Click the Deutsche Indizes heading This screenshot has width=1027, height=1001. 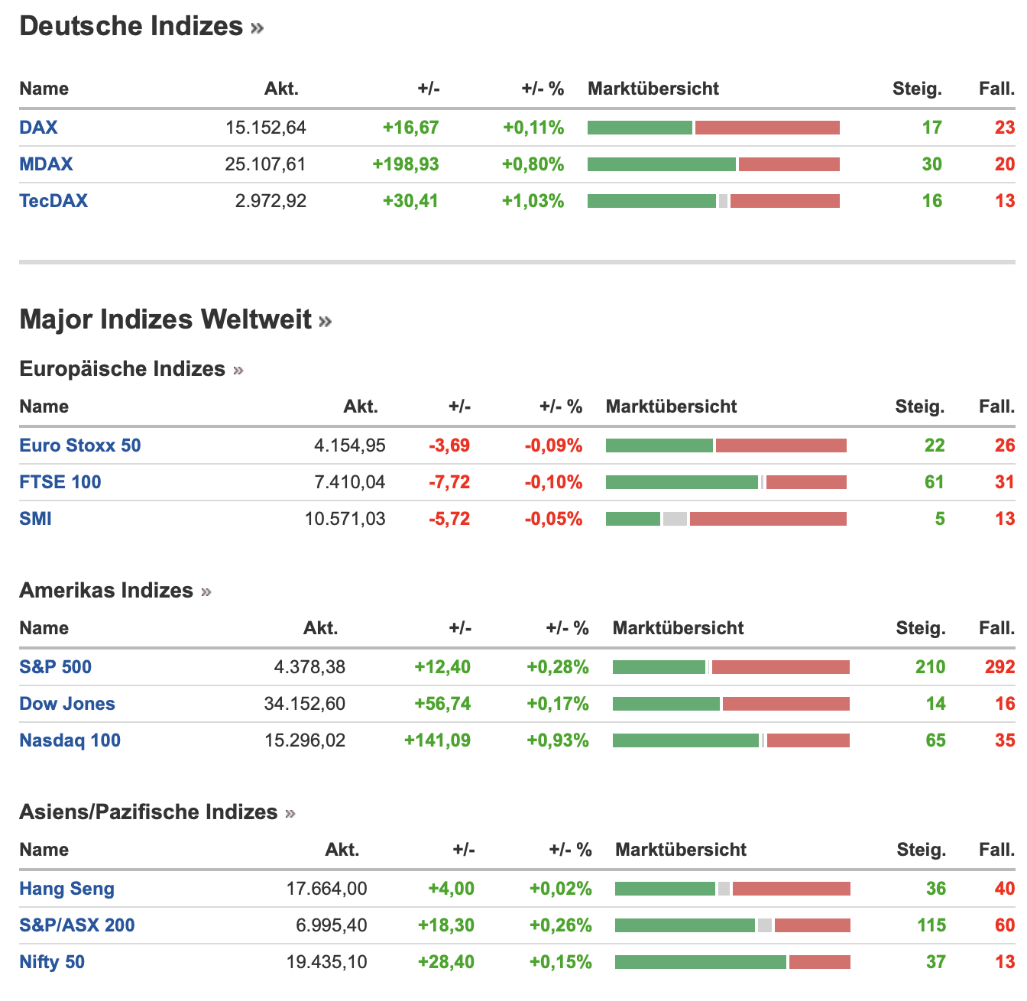(131, 27)
